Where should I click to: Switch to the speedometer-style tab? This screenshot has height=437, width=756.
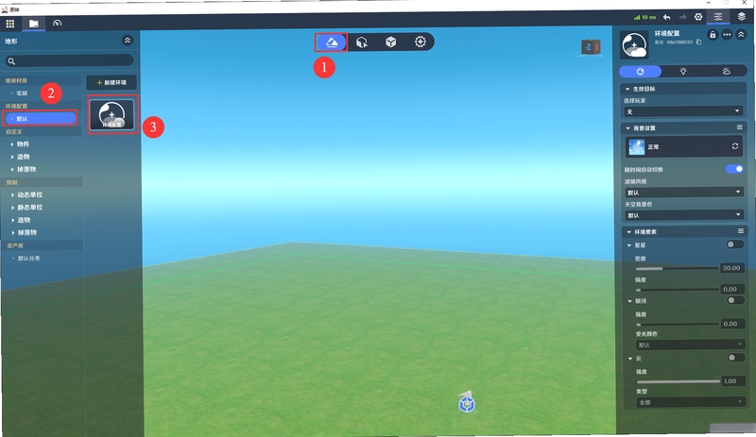[x=57, y=24]
